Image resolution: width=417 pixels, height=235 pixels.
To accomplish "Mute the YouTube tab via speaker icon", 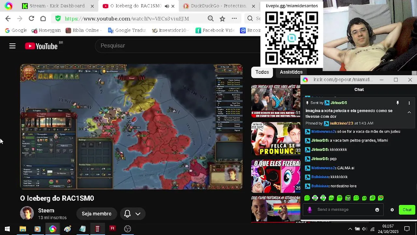I will coord(167,6).
